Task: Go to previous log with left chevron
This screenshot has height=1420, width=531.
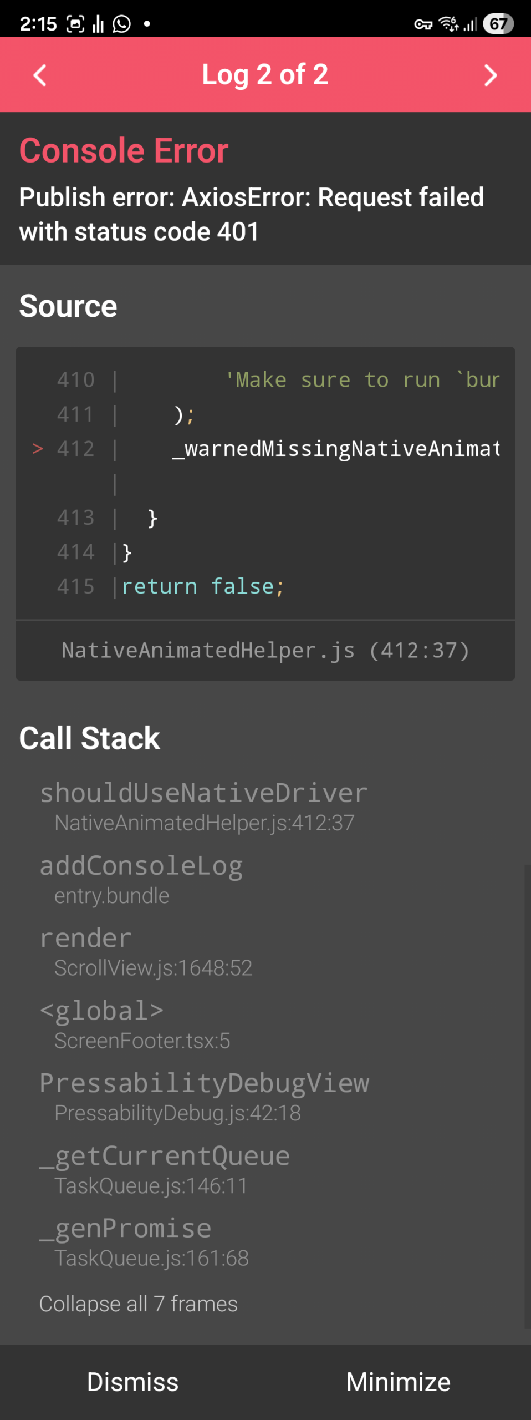Action: coord(40,75)
